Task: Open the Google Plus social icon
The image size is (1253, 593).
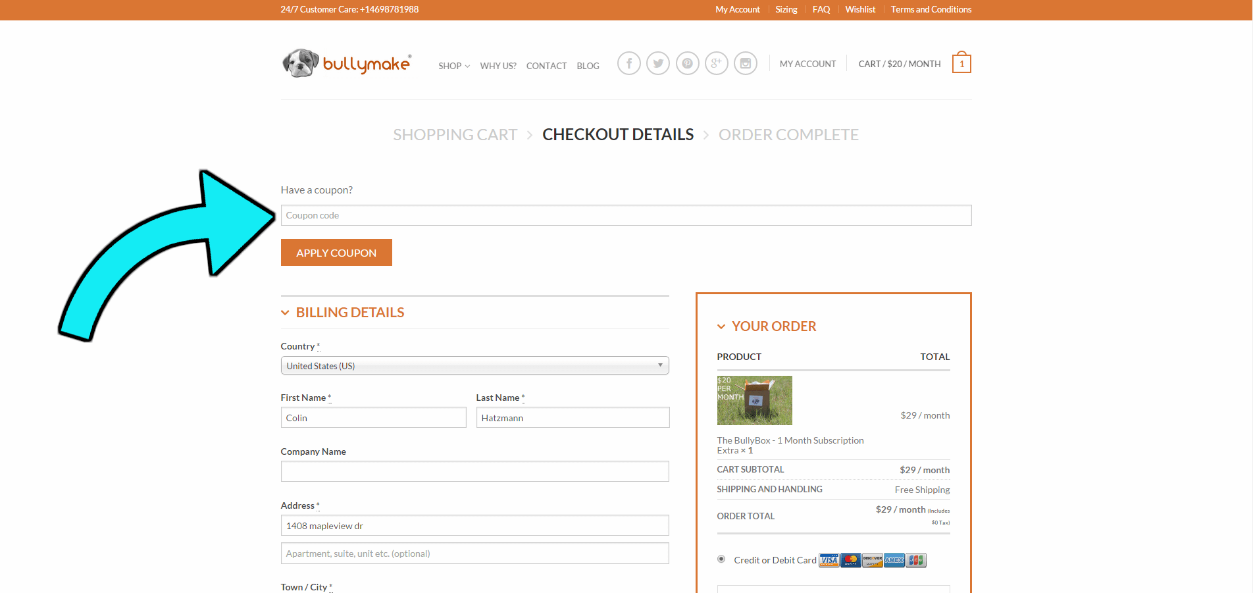Action: (717, 63)
